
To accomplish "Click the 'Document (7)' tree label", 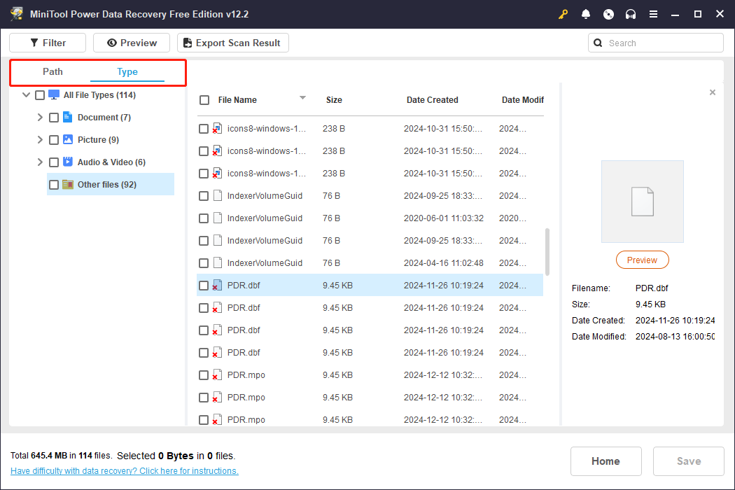I will tap(104, 117).
